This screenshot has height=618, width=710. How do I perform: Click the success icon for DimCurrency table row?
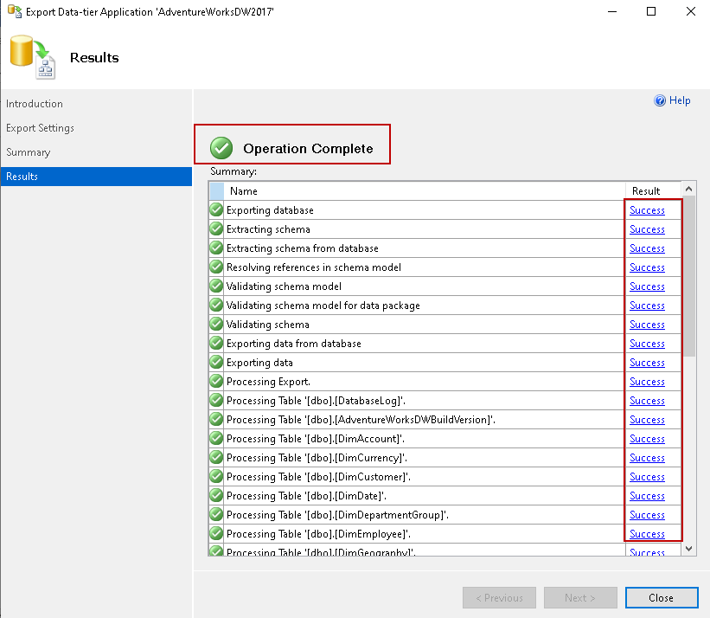point(216,458)
